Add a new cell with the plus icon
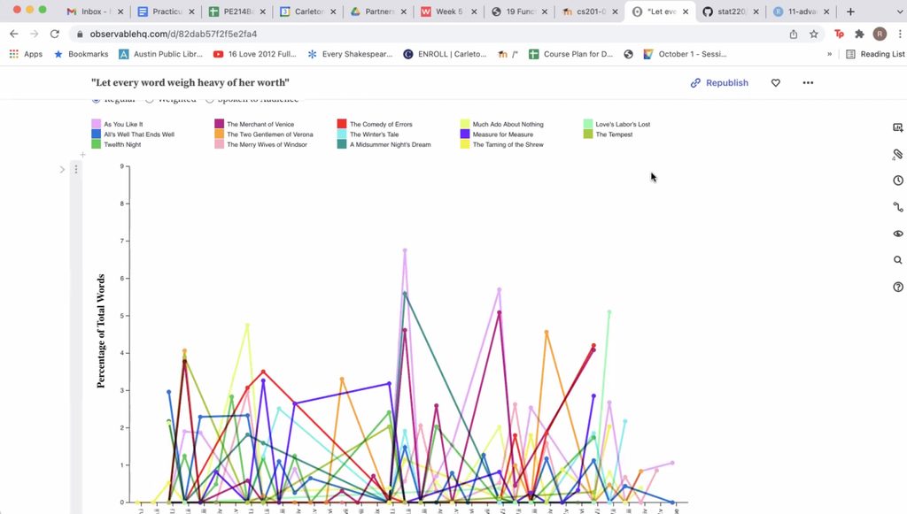 (x=82, y=154)
